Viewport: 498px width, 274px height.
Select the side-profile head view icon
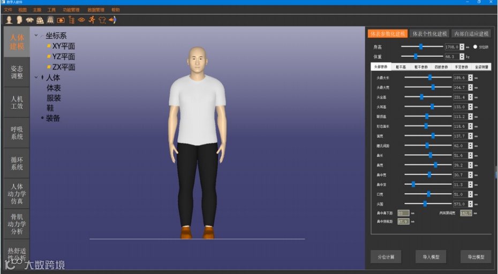point(19,20)
